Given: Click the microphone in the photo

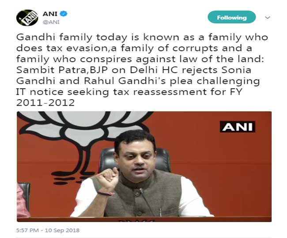Looking at the screenshot, I should 147,202.
